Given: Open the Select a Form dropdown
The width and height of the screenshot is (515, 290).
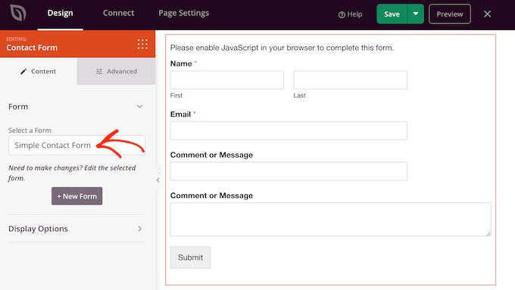Looking at the screenshot, I should click(76, 145).
